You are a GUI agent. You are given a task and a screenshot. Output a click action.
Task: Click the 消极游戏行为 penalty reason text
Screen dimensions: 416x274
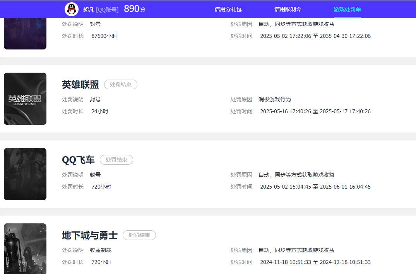274,99
